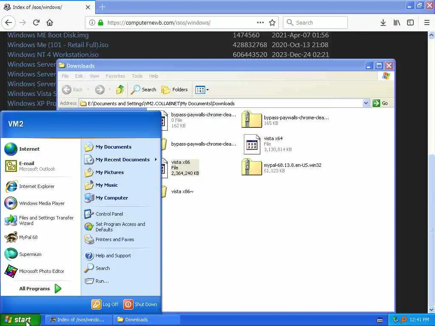This screenshot has height=326, width=435.
Task: Select the vista x86~ folder
Action: (x=178, y=191)
